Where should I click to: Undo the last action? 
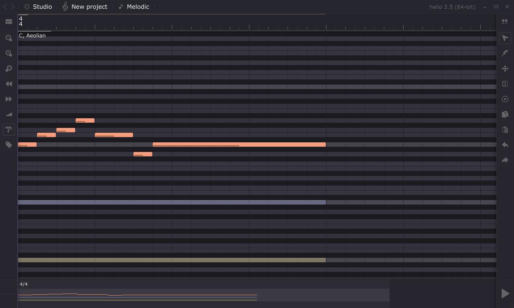505,145
